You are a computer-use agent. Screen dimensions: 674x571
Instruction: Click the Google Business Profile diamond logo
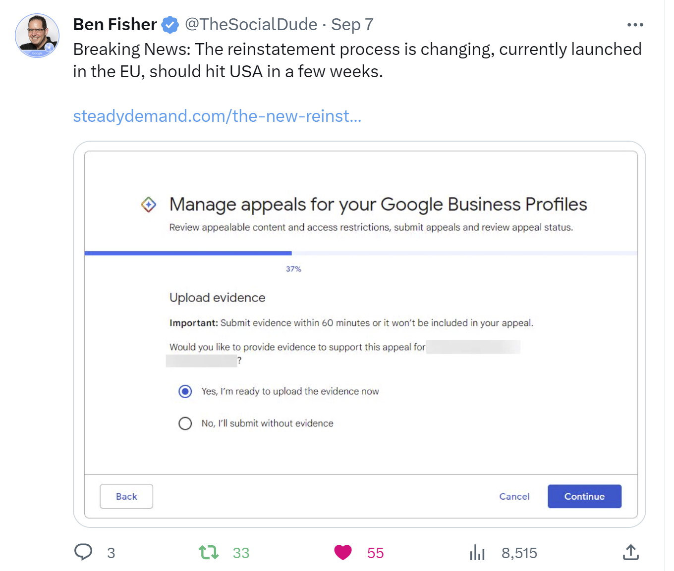tap(149, 204)
